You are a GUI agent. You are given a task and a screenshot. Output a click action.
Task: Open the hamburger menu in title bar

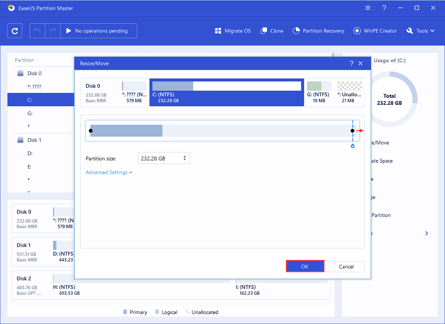click(x=368, y=8)
